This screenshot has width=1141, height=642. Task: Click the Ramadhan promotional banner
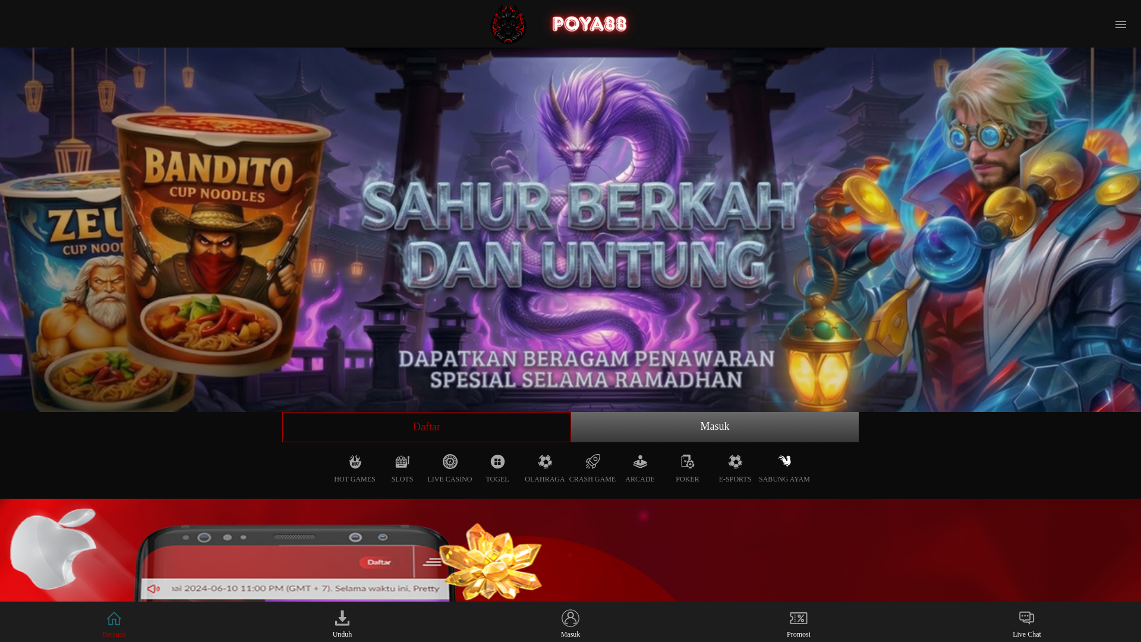click(x=570, y=229)
